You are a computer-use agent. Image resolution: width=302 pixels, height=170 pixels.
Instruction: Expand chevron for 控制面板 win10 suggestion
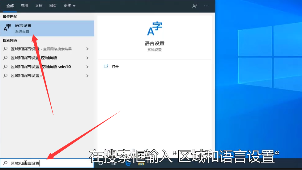pyautogui.click(x=87, y=67)
